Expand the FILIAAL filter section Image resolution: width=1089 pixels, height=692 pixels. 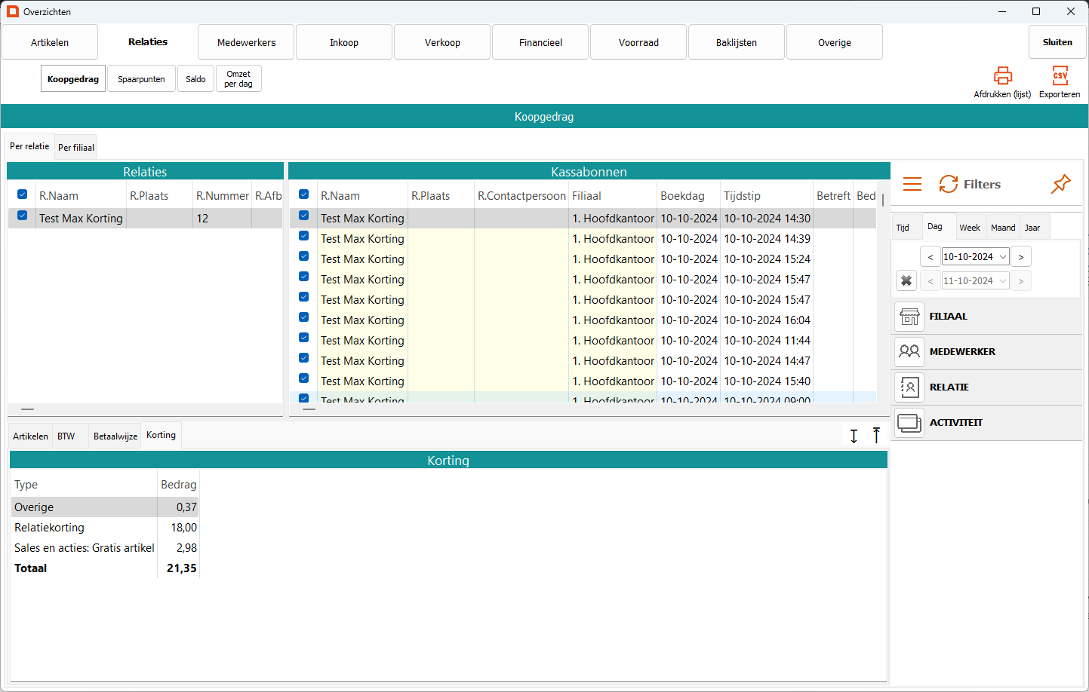pos(987,317)
